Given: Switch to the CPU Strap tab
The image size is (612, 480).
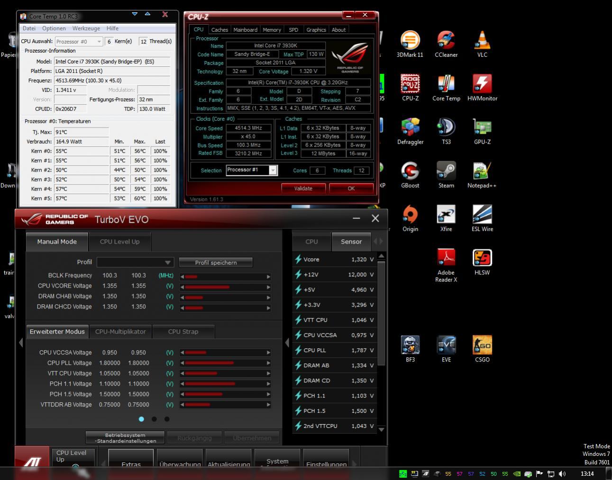Looking at the screenshot, I should (x=183, y=332).
